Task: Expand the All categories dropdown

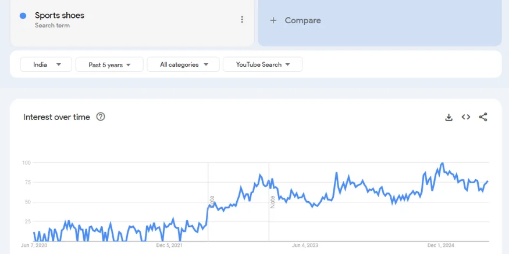Action: click(x=183, y=64)
